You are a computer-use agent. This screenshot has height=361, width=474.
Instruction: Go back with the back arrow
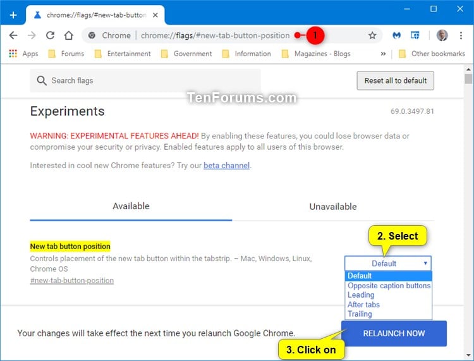point(13,35)
